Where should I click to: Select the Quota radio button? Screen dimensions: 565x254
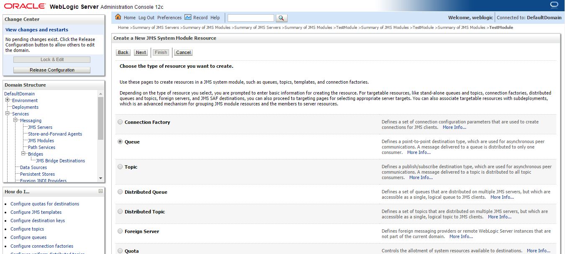tap(121, 251)
